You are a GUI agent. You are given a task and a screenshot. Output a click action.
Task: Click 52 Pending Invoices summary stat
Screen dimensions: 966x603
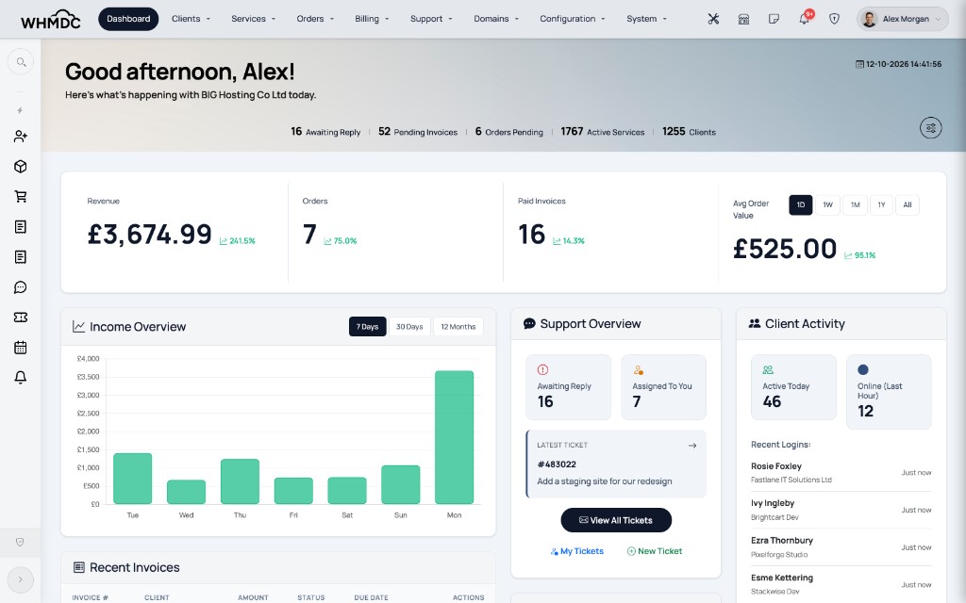418,132
